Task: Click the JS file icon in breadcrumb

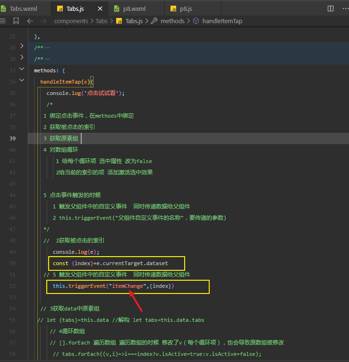Action: 119,21
